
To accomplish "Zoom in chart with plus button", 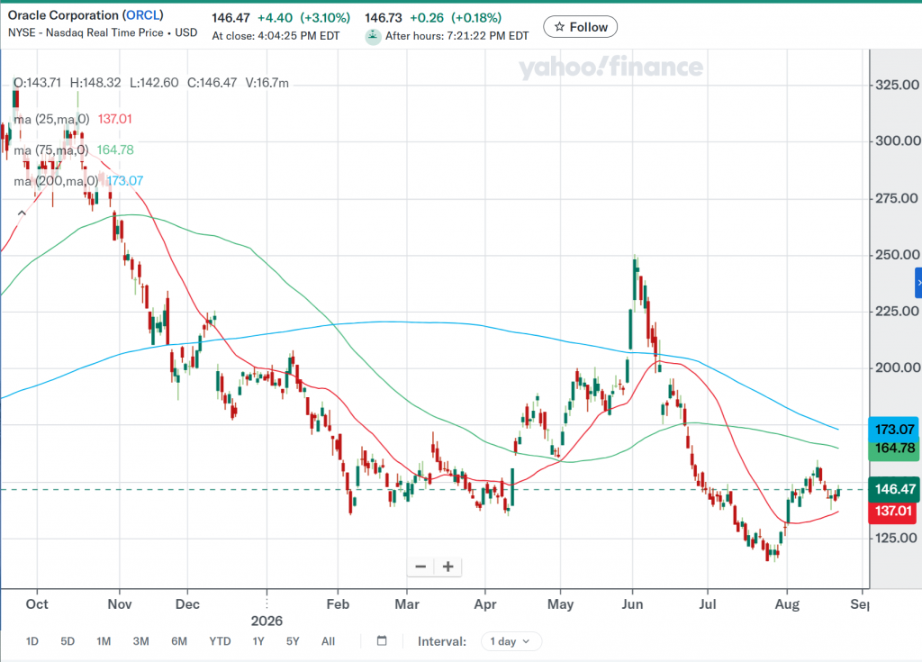I will (448, 567).
